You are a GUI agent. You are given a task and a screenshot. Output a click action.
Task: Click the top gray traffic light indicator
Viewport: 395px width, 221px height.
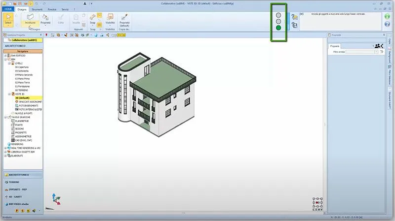tap(278, 15)
